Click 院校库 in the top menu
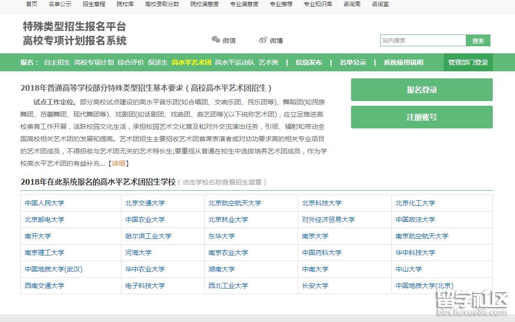 (x=125, y=4)
